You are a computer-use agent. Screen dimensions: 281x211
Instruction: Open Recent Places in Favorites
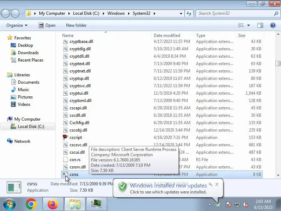tap(31, 60)
